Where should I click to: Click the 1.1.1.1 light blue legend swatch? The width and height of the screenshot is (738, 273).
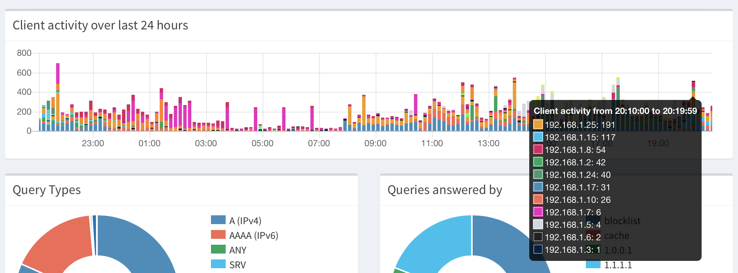pyautogui.click(x=593, y=265)
